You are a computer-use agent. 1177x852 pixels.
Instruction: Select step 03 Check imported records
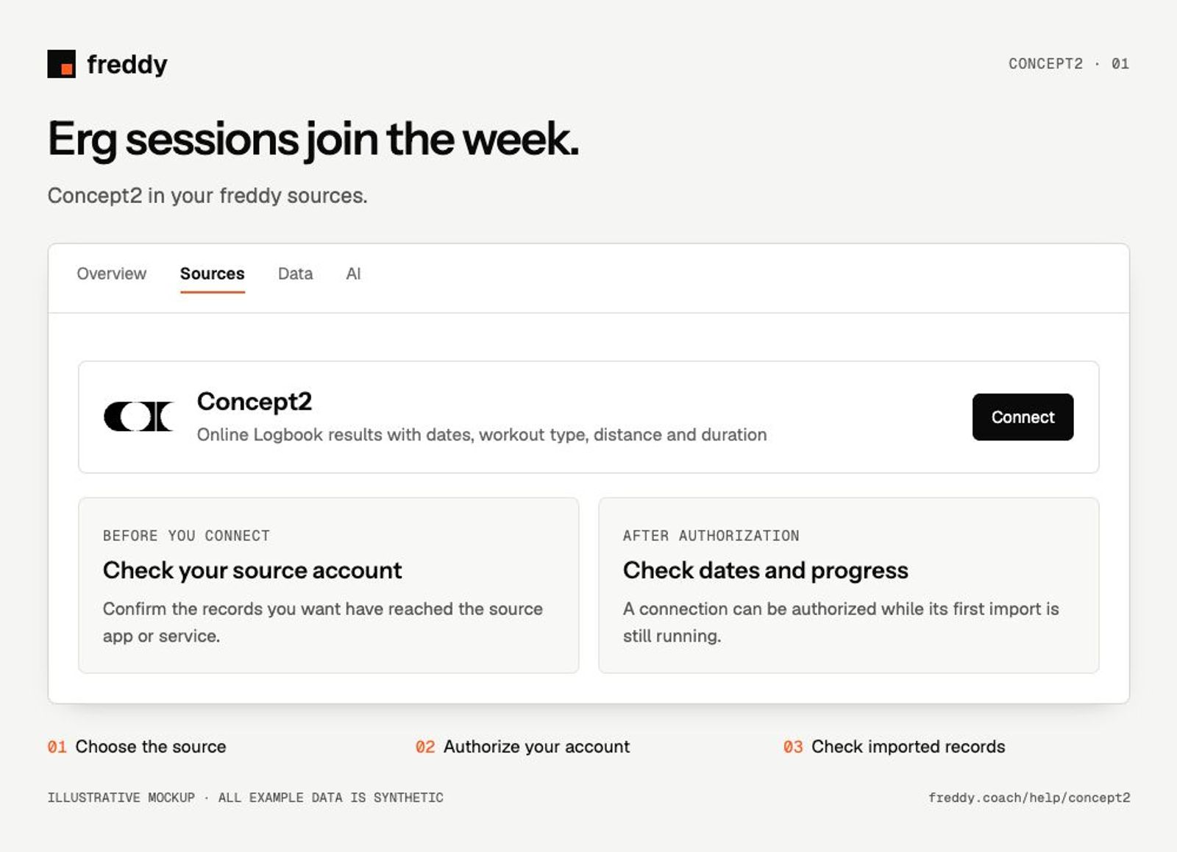(x=894, y=747)
